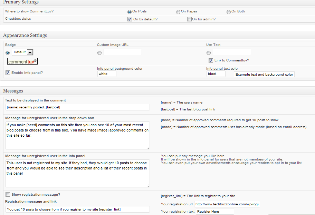Select the On Posts radio button
This screenshot has height=215, width=315.
(130, 12)
